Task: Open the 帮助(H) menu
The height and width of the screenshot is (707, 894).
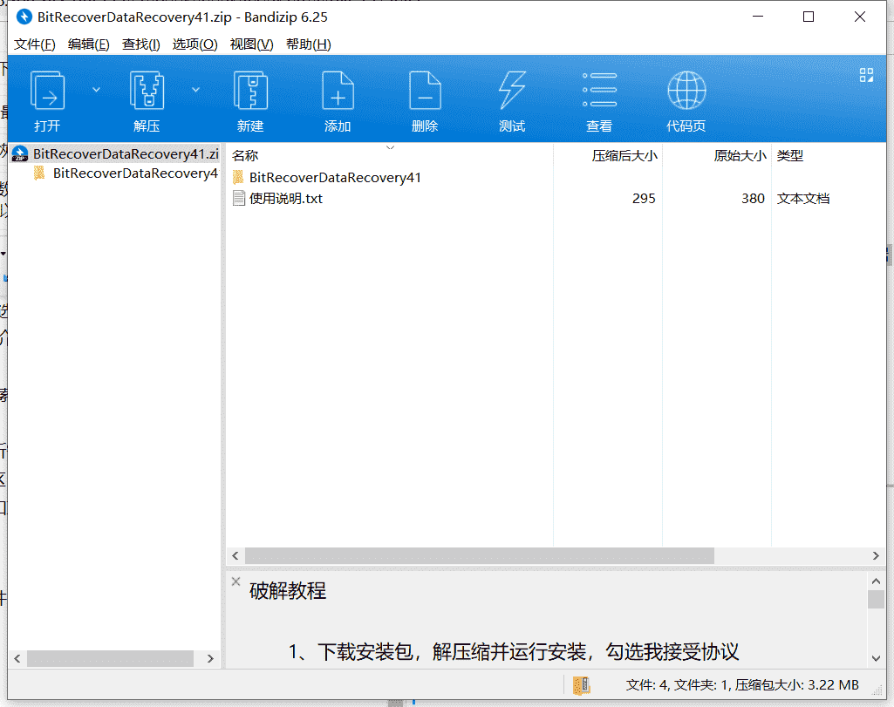Action: pos(309,44)
